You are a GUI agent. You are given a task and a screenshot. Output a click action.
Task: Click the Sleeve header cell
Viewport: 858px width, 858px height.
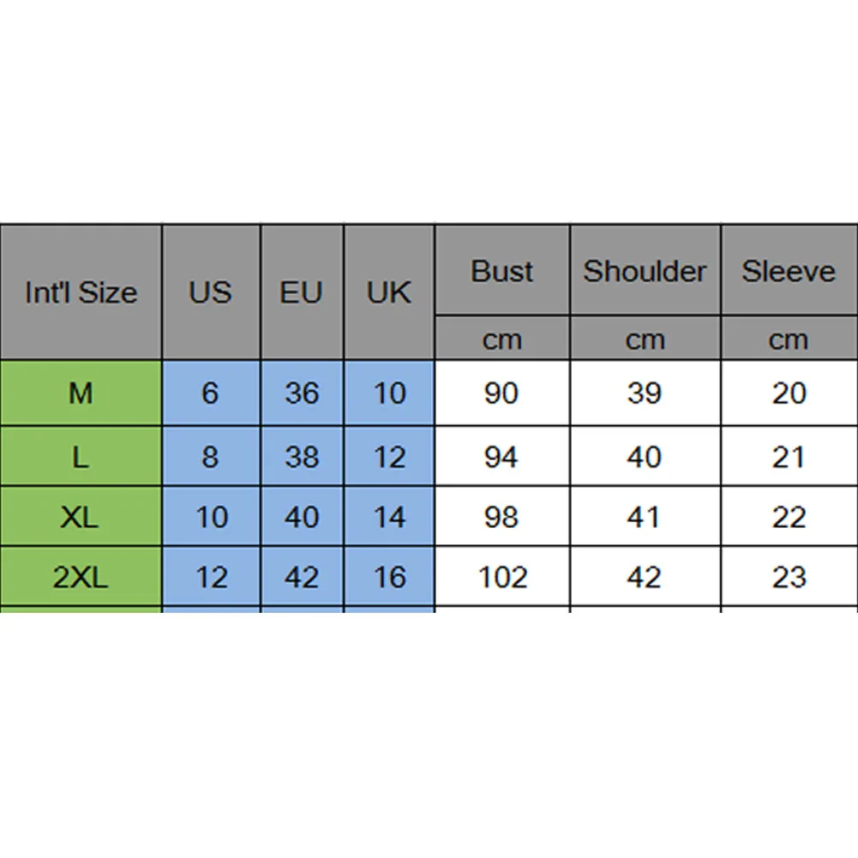click(x=789, y=270)
